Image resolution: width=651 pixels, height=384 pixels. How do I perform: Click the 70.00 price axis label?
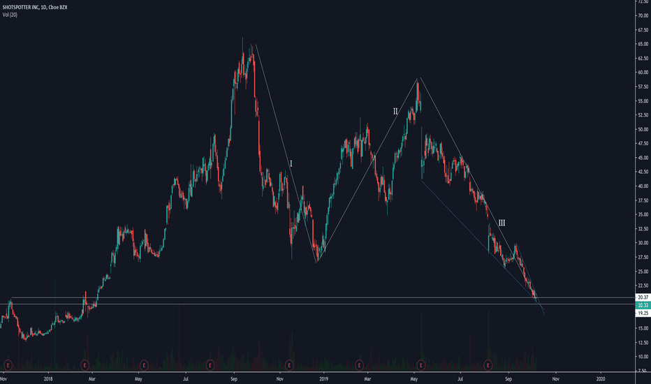(643, 16)
